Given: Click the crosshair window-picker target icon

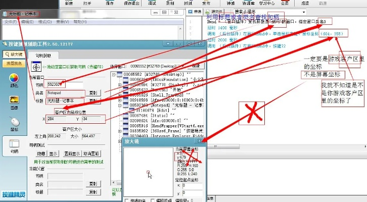Looking at the screenshot, I should (x=36, y=66).
